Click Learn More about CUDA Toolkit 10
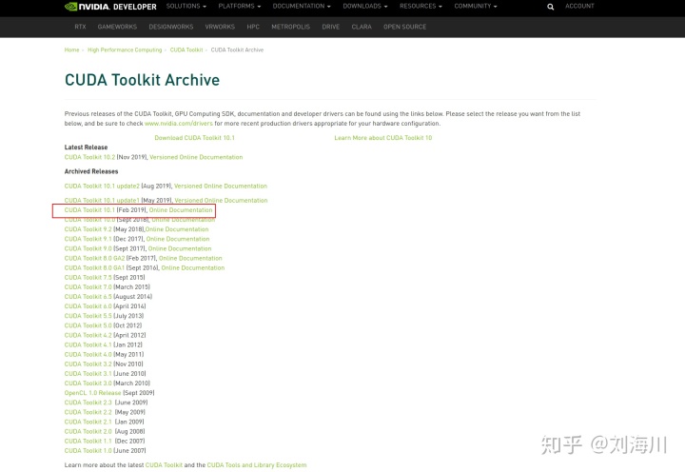 tap(383, 138)
